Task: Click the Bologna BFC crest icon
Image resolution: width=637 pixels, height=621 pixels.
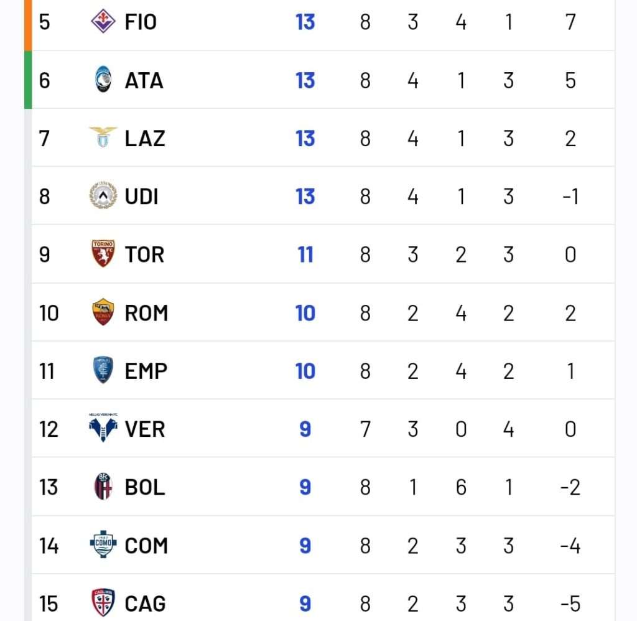Action: [103, 487]
